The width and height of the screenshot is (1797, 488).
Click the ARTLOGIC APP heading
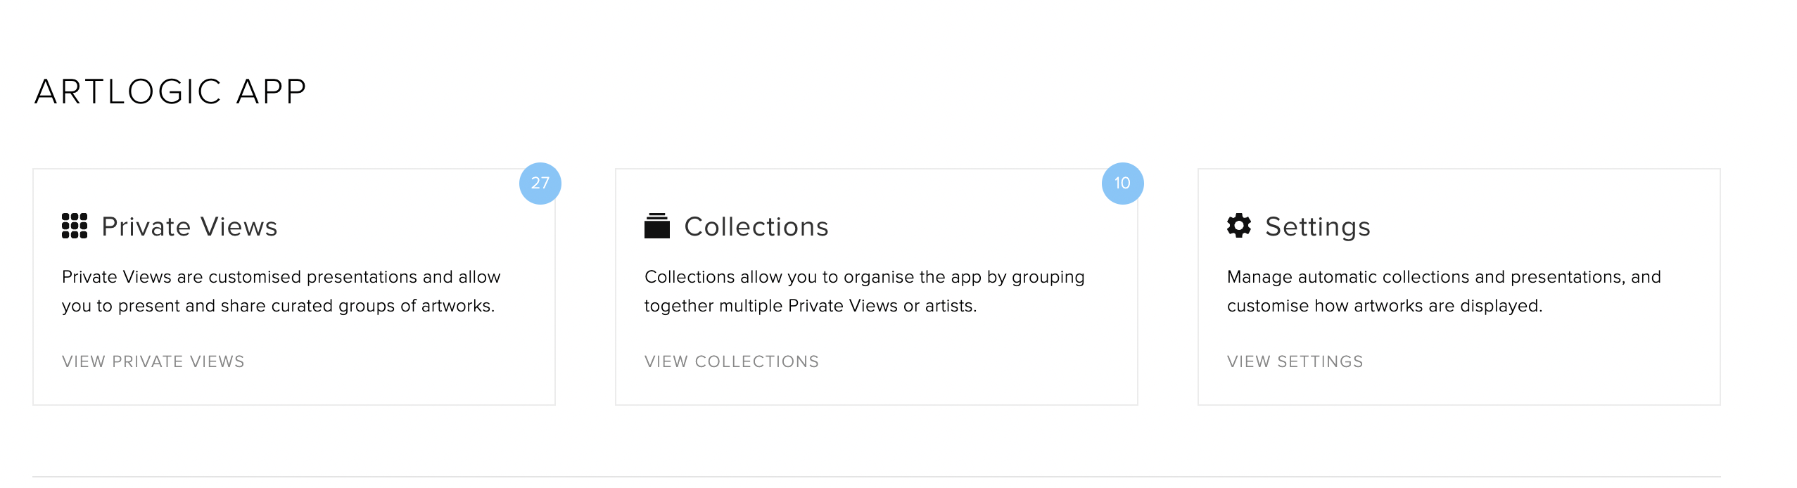tap(171, 91)
